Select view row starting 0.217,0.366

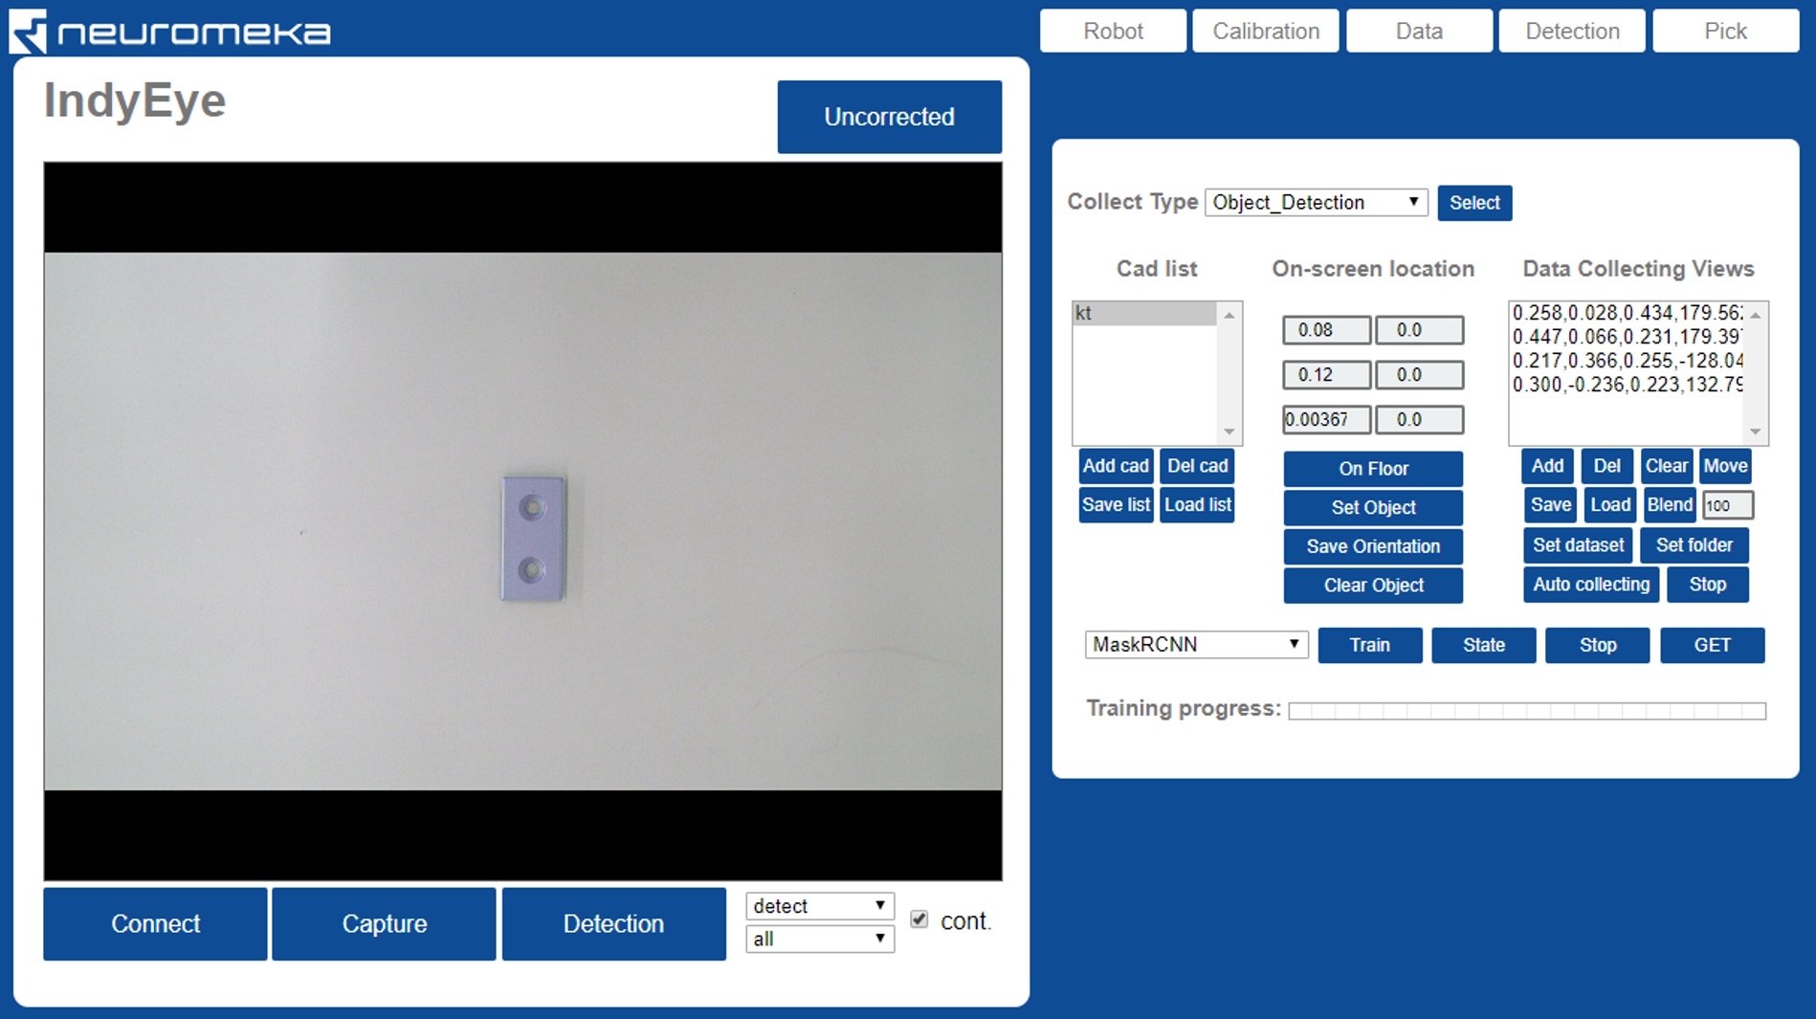(1627, 361)
